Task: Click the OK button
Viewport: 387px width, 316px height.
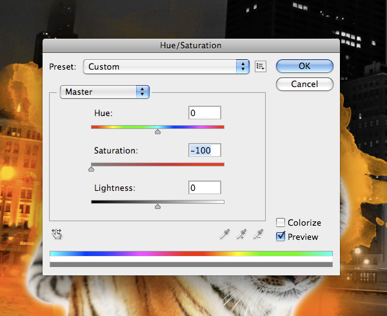Action: point(304,66)
